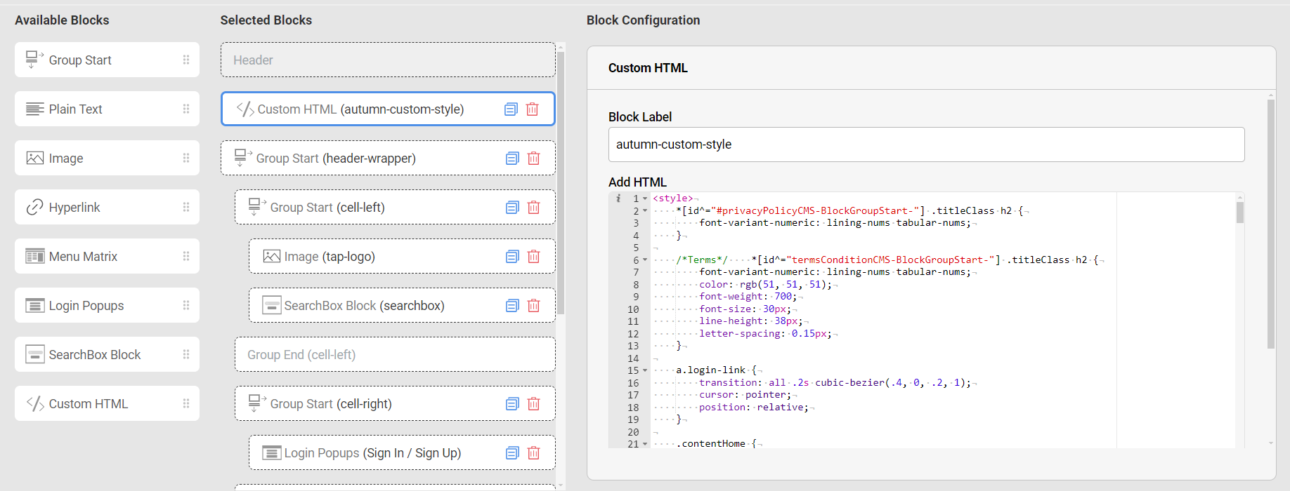Duplicate the Custom HTML autumn-custom-style block

tap(511, 109)
